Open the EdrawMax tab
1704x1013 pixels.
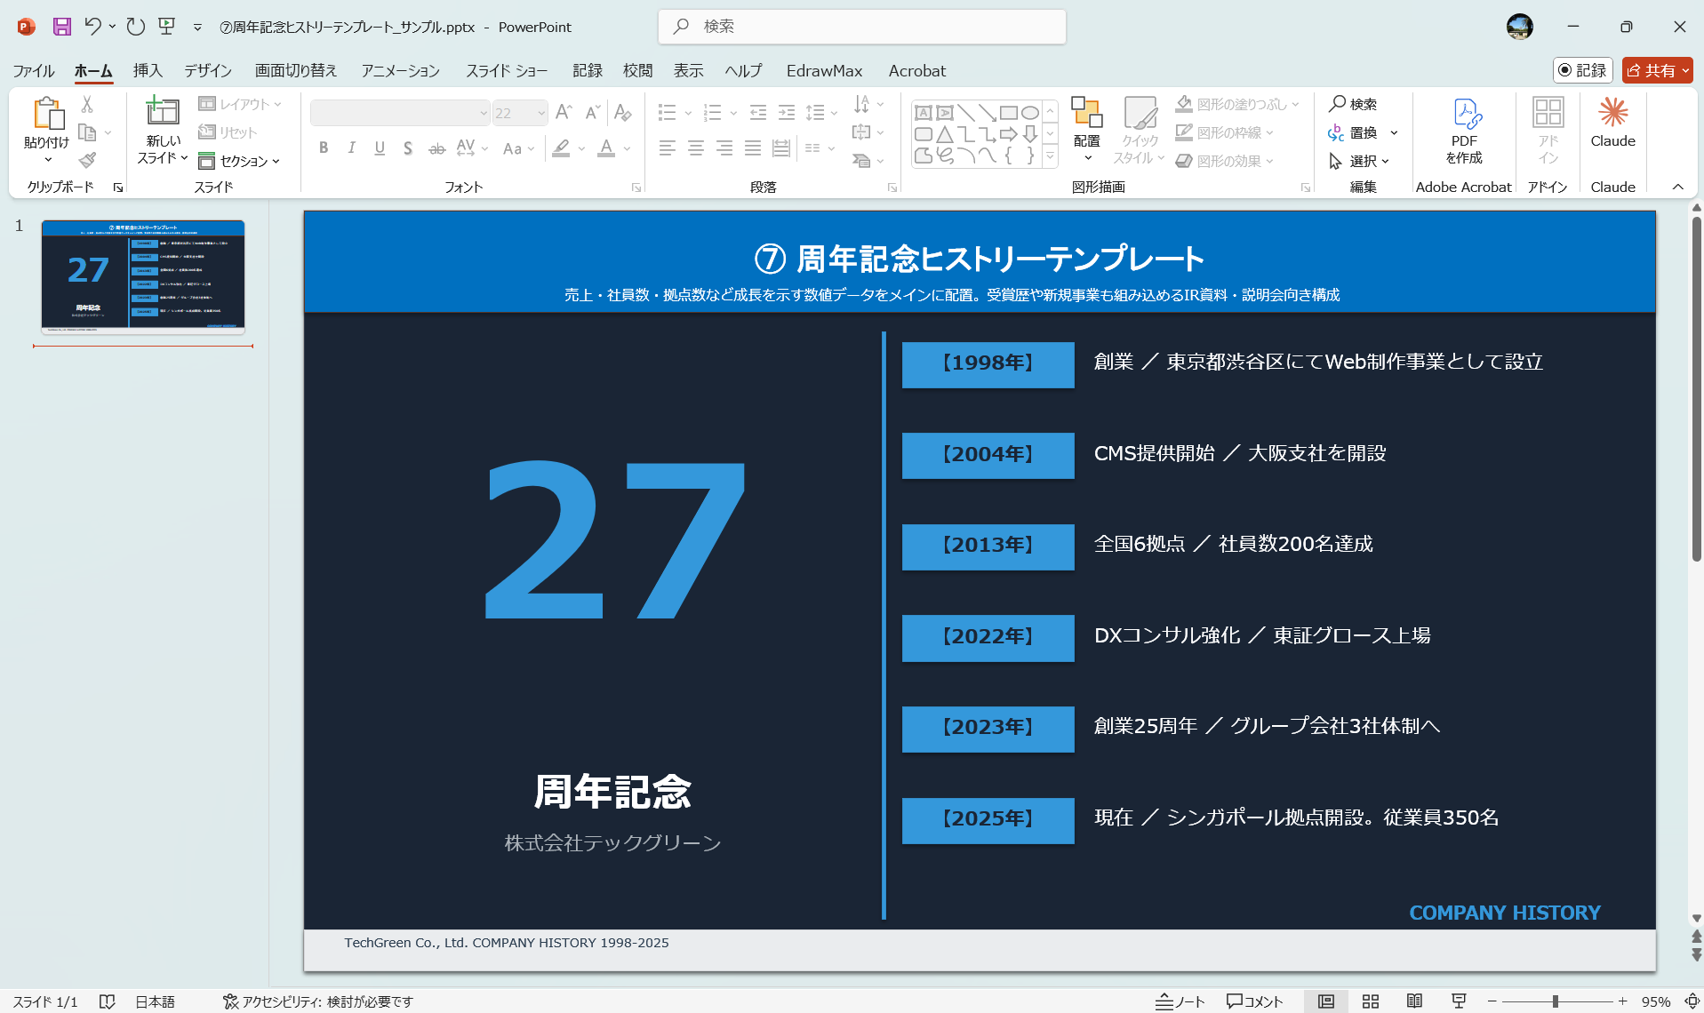(824, 71)
